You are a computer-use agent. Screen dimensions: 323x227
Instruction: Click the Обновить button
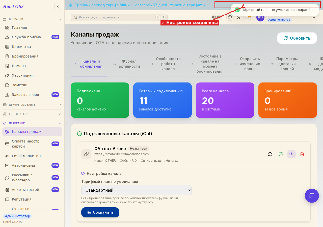pos(297,38)
